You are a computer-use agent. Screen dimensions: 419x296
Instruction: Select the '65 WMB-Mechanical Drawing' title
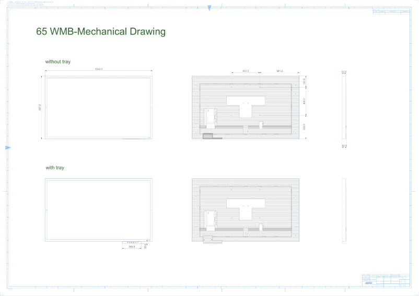click(101, 31)
